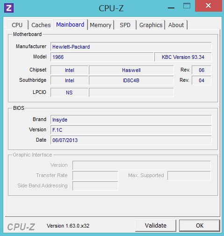
Task: Click BIOS Version field F.1C
Action: click(131, 130)
